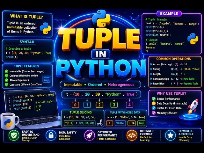Click the blue arrow bullet before Slicing
Image resolution: width=204 pixels, height=153 pixels.
point(151,69)
